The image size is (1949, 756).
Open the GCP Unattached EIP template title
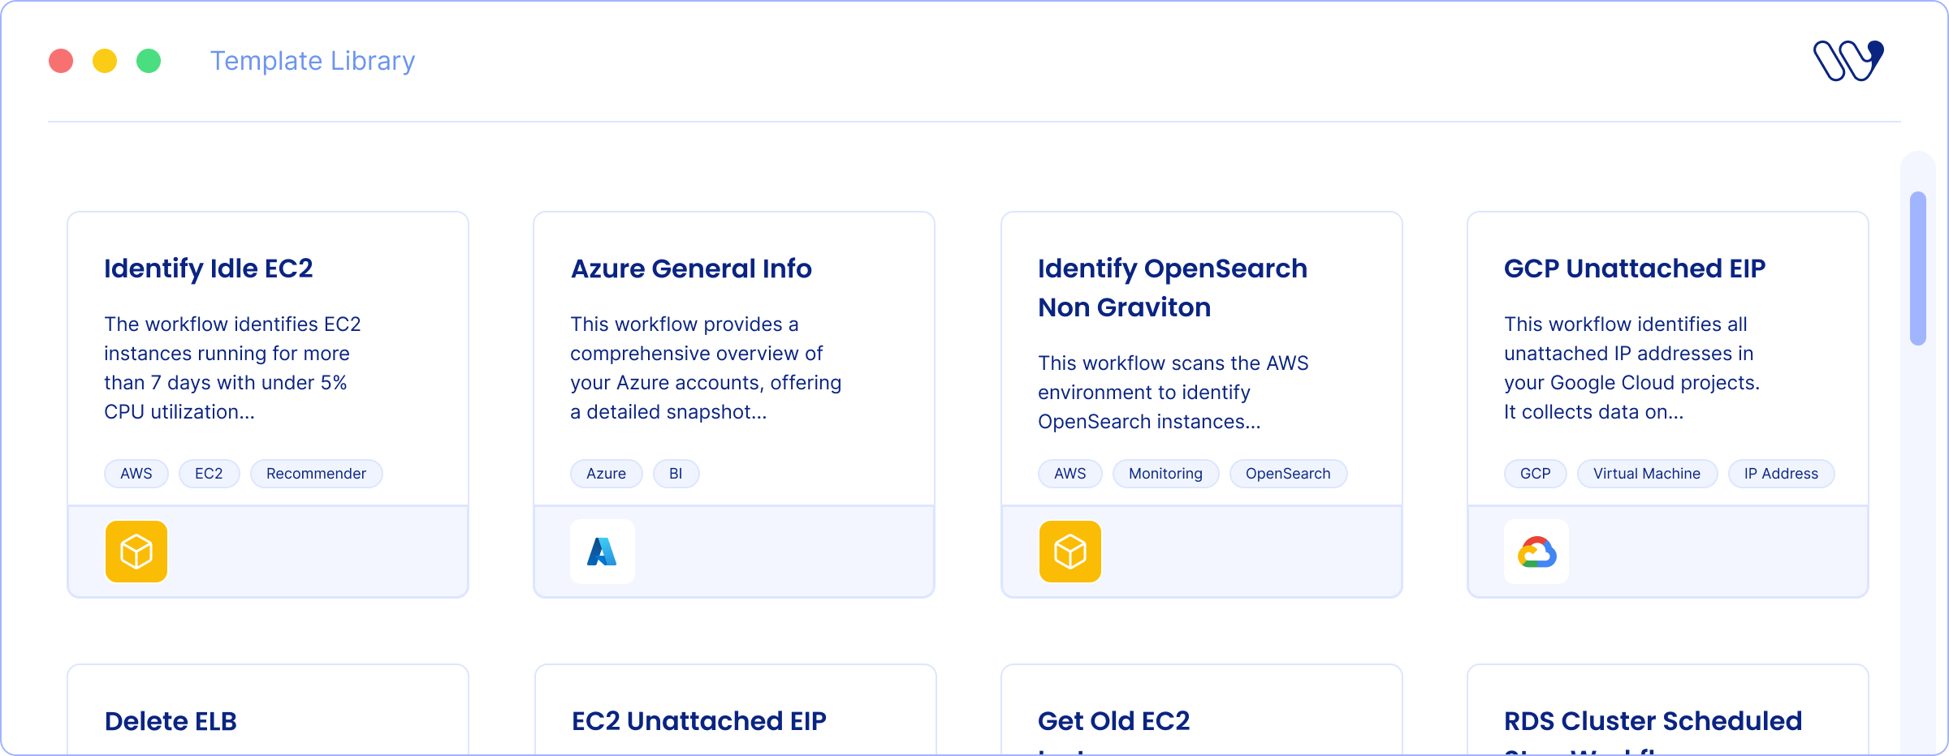click(1635, 268)
